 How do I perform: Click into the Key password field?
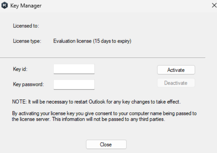(x=74, y=84)
